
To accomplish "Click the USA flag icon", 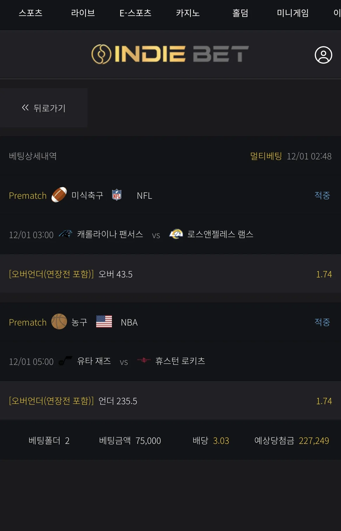I will pyautogui.click(x=104, y=321).
